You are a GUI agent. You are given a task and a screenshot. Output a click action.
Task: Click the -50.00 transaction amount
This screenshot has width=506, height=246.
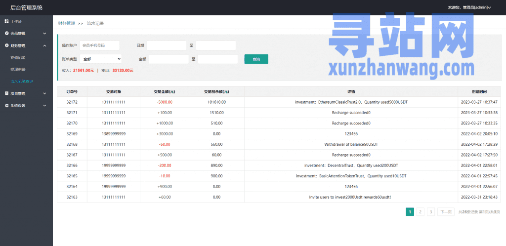pos(165,144)
